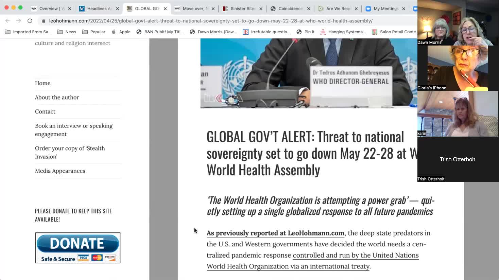Focus the leohohmann.com address bar URL
This screenshot has width=499, height=280.
click(211, 21)
